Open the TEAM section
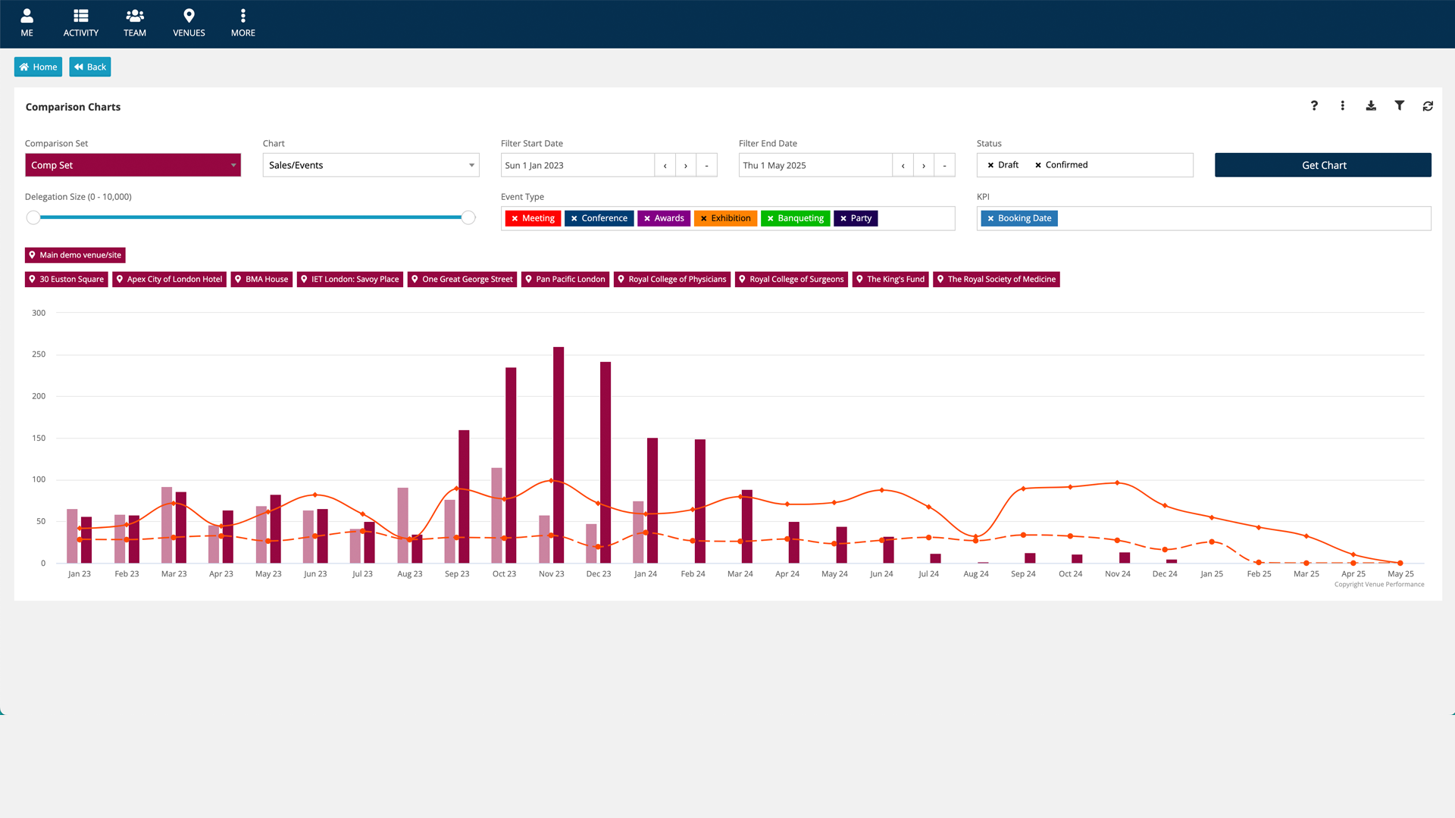Image resolution: width=1455 pixels, height=818 pixels. [135, 23]
